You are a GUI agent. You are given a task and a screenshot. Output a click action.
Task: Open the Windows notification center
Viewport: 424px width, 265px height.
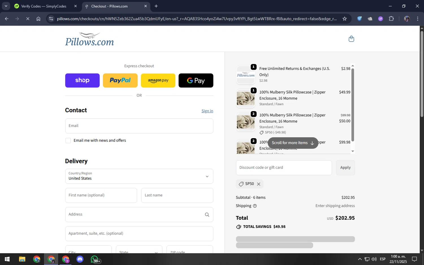(414, 259)
